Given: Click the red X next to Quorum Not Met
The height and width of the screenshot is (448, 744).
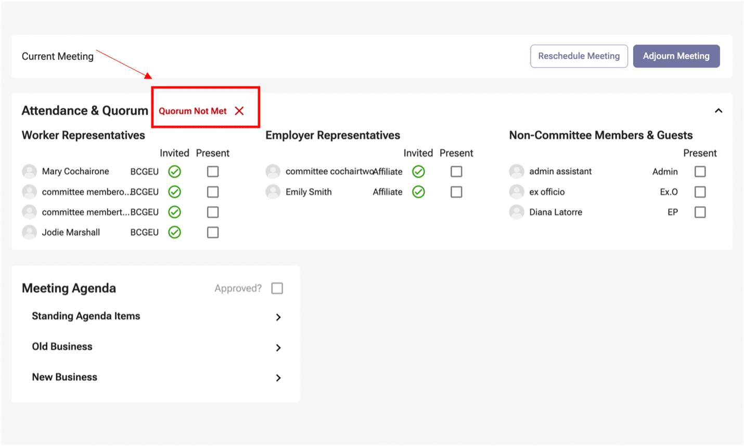Looking at the screenshot, I should pos(239,111).
